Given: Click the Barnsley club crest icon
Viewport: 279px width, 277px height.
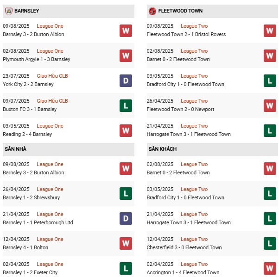Looking at the screenshot, I should click(x=8, y=11).
